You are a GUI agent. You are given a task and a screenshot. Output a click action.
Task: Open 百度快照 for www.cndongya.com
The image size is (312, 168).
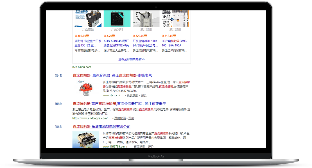click(x=120, y=118)
